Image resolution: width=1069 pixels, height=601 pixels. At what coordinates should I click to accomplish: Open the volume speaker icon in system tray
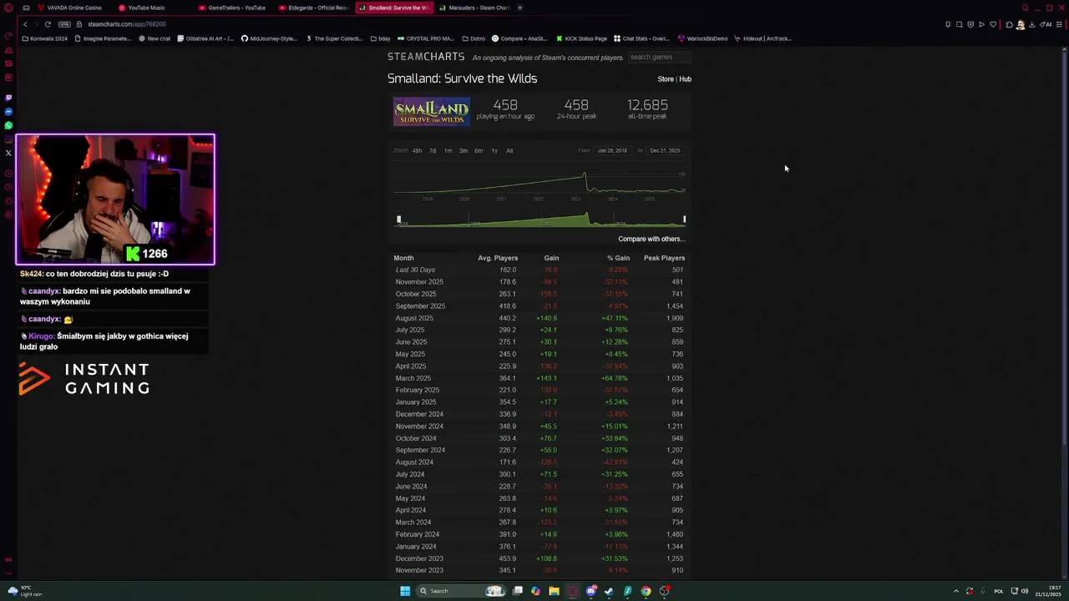click(x=1025, y=591)
